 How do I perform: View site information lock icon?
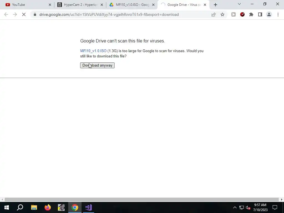coord(35,14)
